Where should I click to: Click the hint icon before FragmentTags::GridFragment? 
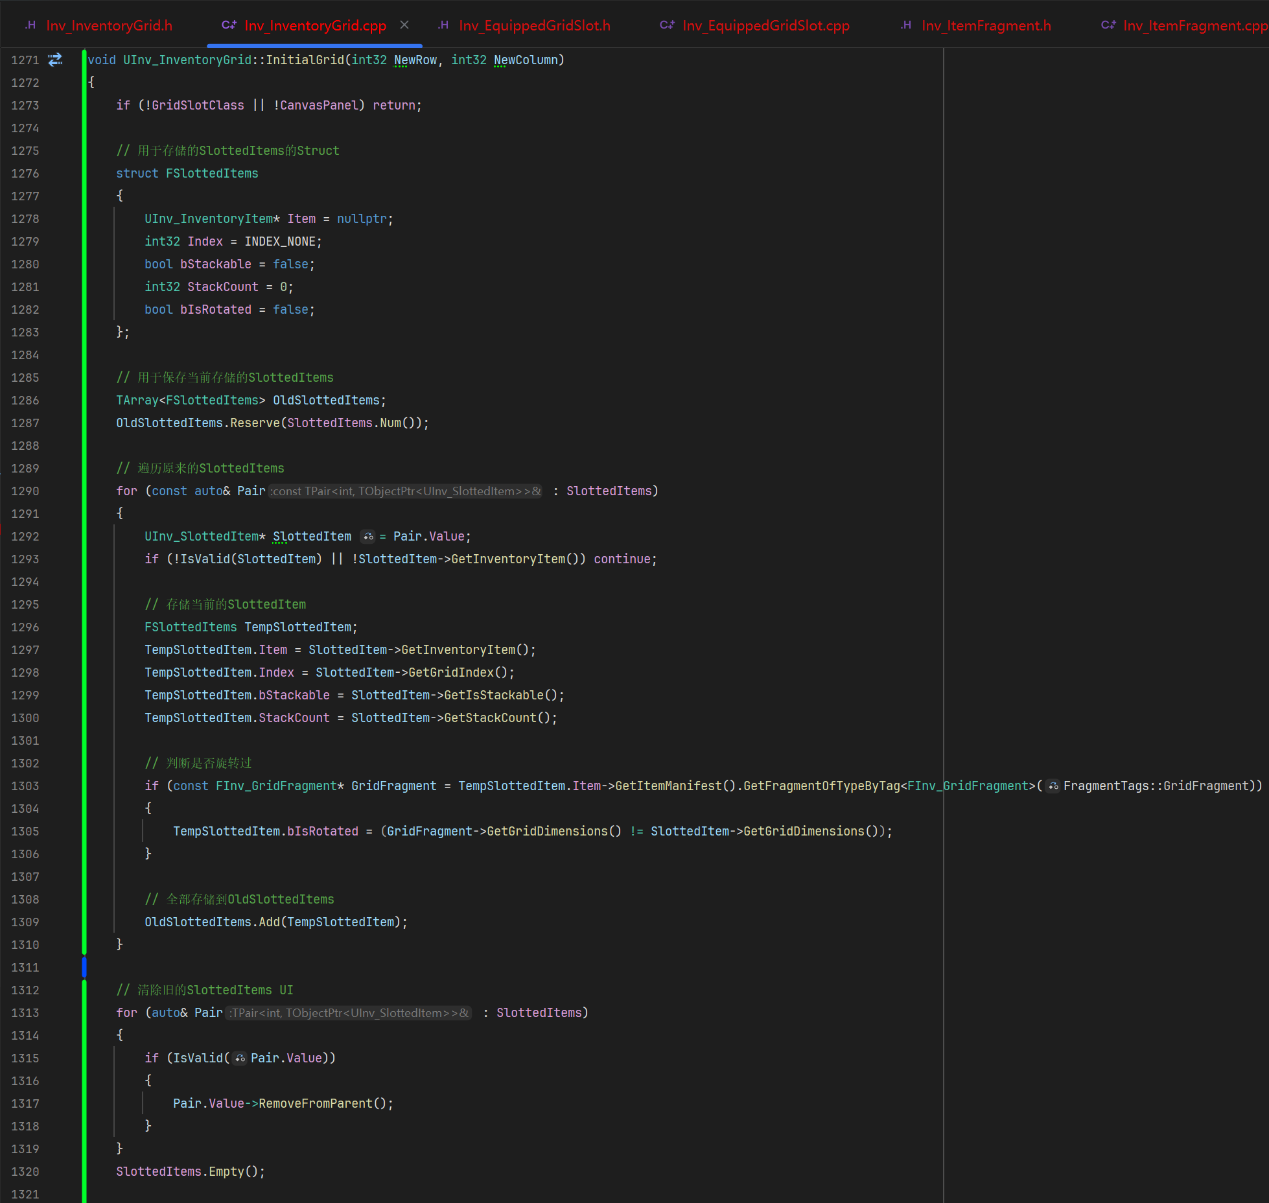pyautogui.click(x=1053, y=786)
